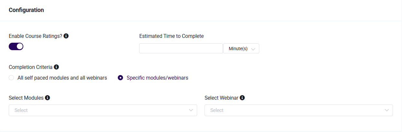Click chevron arrow in Select Modules field
The height and width of the screenshot is (132, 402).
pyautogui.click(x=191, y=110)
